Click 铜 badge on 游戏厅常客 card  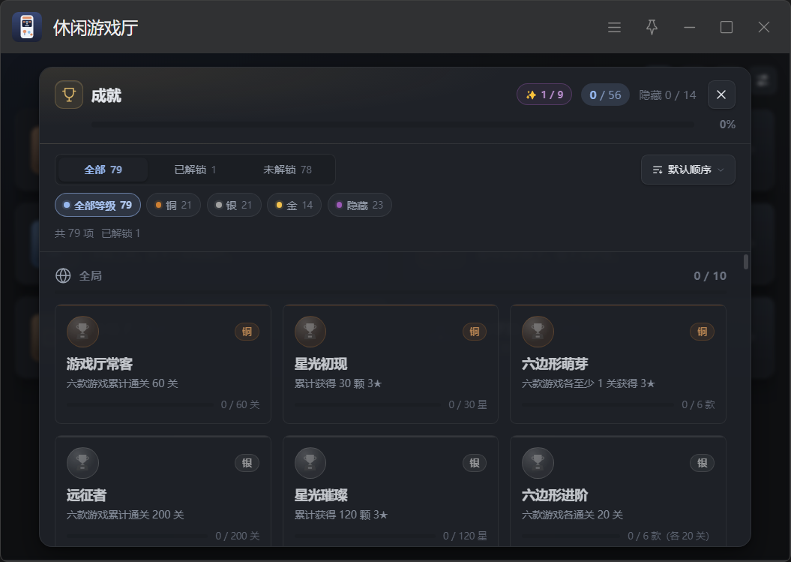pyautogui.click(x=247, y=331)
